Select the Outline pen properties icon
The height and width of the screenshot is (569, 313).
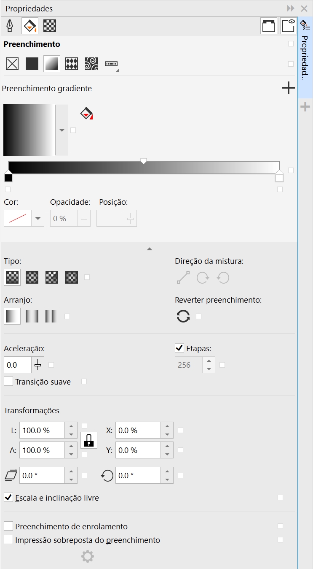tap(9, 26)
